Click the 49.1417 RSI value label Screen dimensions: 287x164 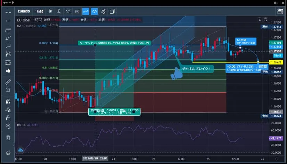pyautogui.click(x=276, y=138)
